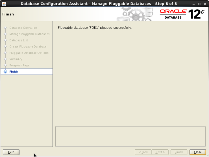Viewport: 209px width, 157px height.
Task: Click the Java window menu icon in title bar
Action: tap(4, 4)
